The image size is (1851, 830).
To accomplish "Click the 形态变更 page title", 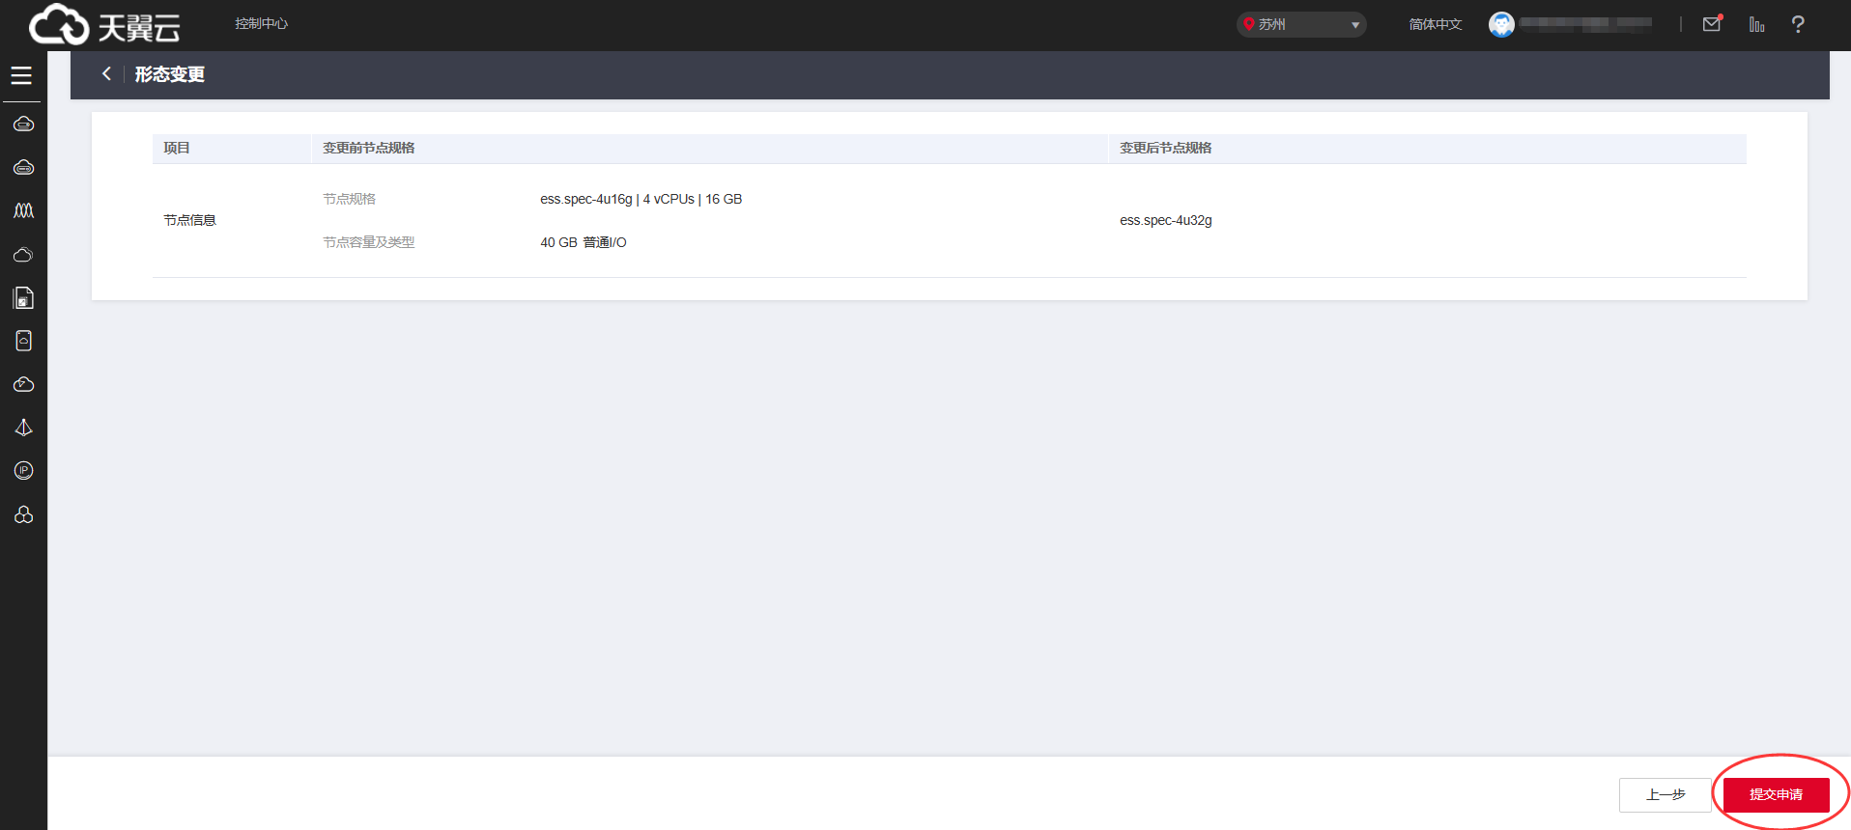I will click(169, 74).
